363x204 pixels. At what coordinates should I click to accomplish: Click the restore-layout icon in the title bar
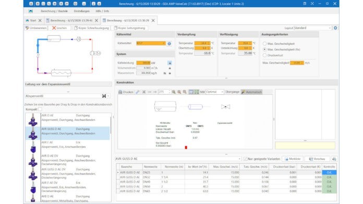[x=305, y=4]
